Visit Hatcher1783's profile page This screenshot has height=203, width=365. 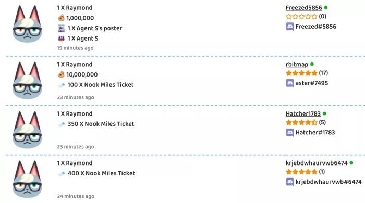click(303, 114)
